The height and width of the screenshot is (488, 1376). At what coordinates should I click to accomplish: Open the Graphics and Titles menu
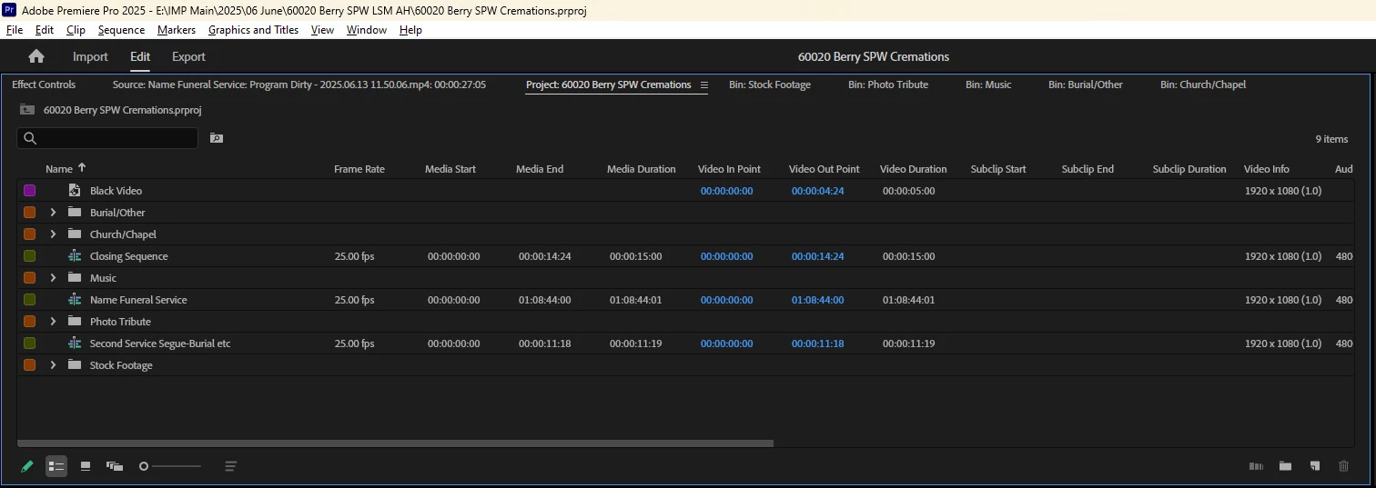tap(253, 30)
